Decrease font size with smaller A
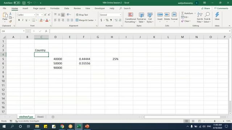232x130 pixels. tap(49, 15)
